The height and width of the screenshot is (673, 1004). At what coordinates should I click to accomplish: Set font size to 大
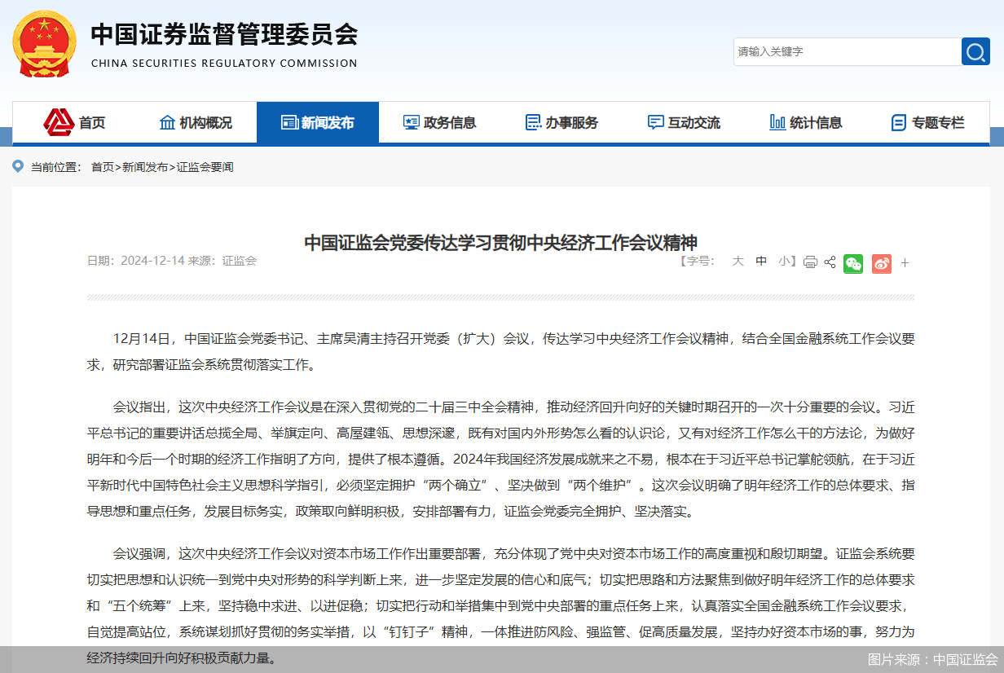(738, 261)
